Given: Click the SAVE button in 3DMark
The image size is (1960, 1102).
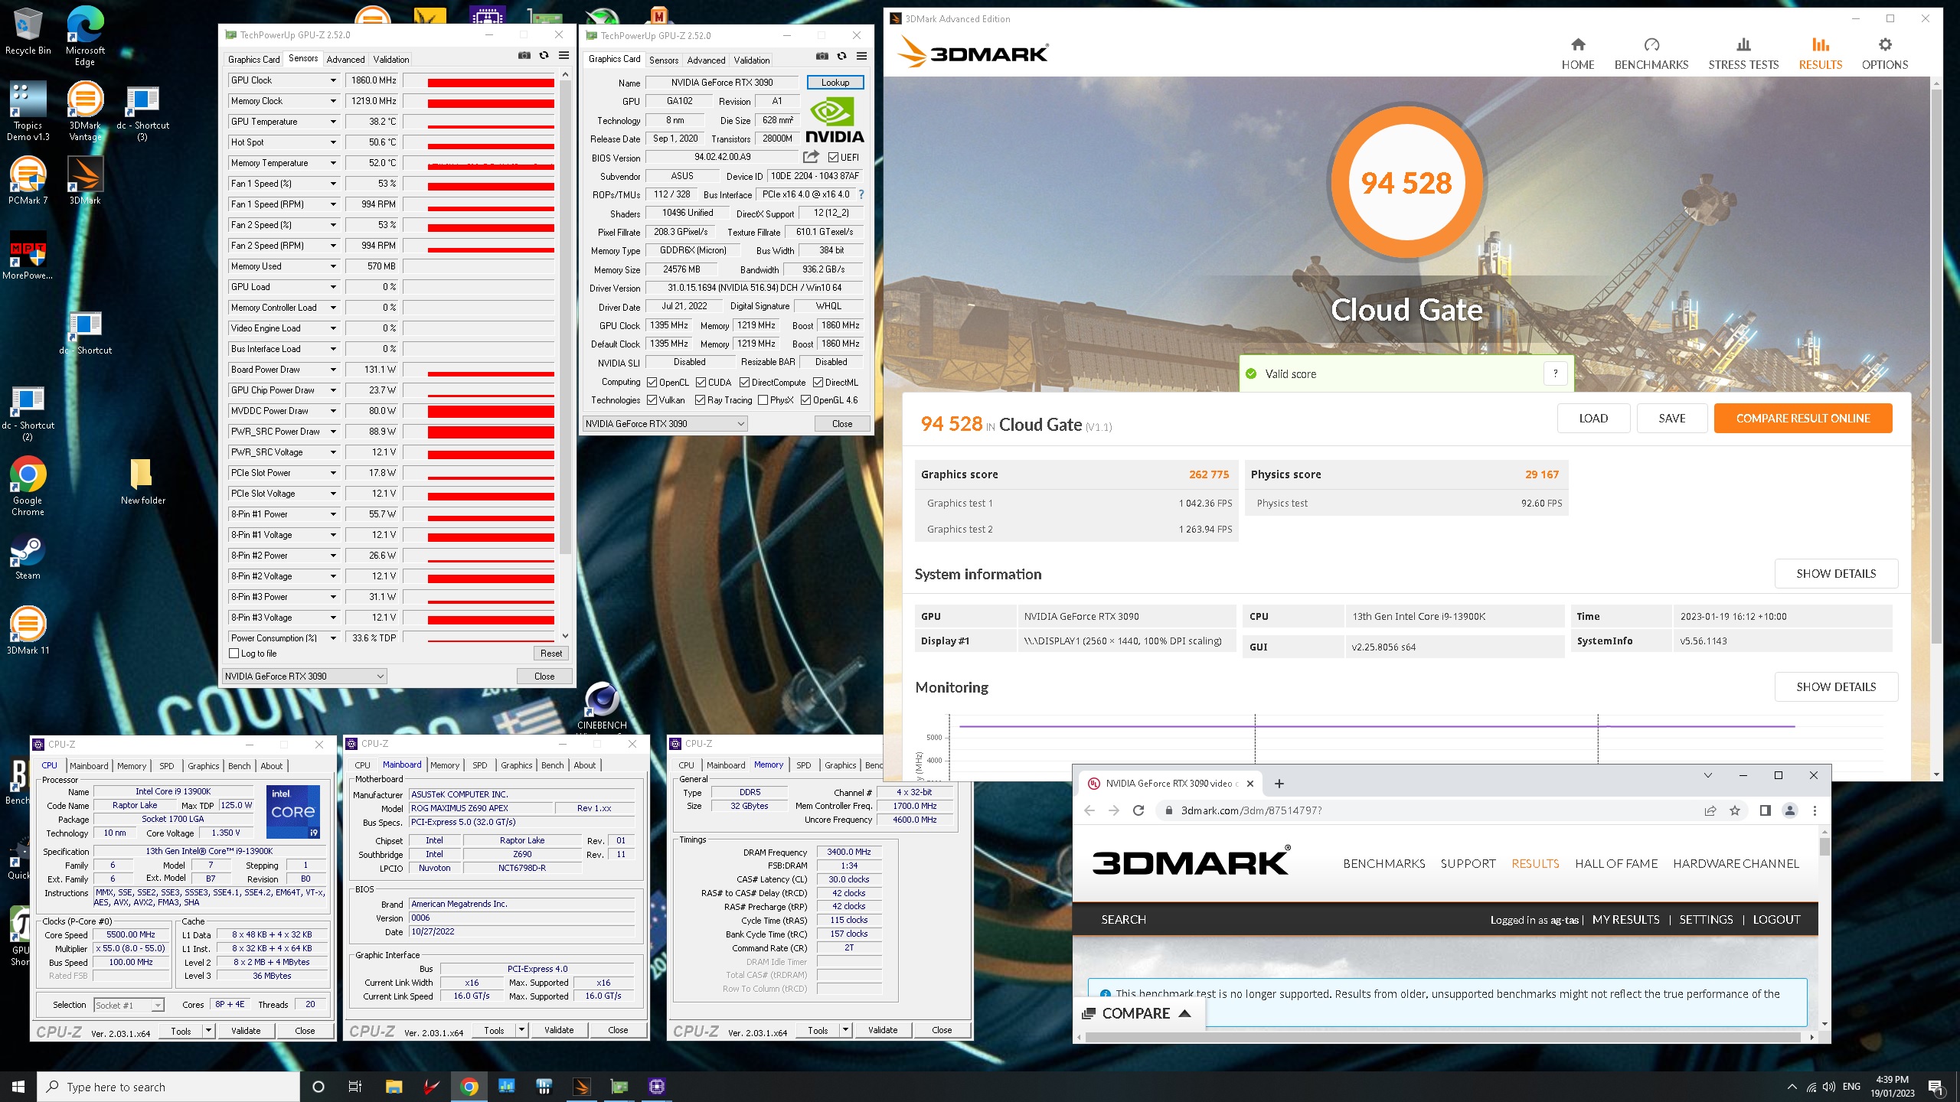Looking at the screenshot, I should pos(1672,419).
